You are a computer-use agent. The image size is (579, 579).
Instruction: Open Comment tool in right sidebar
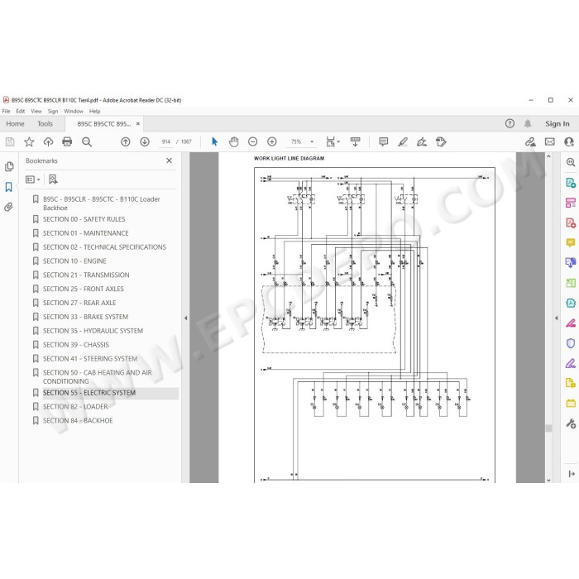(571, 242)
